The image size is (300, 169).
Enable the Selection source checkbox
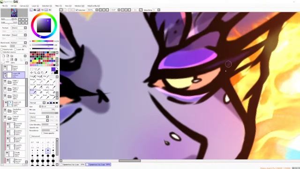pos(2,52)
